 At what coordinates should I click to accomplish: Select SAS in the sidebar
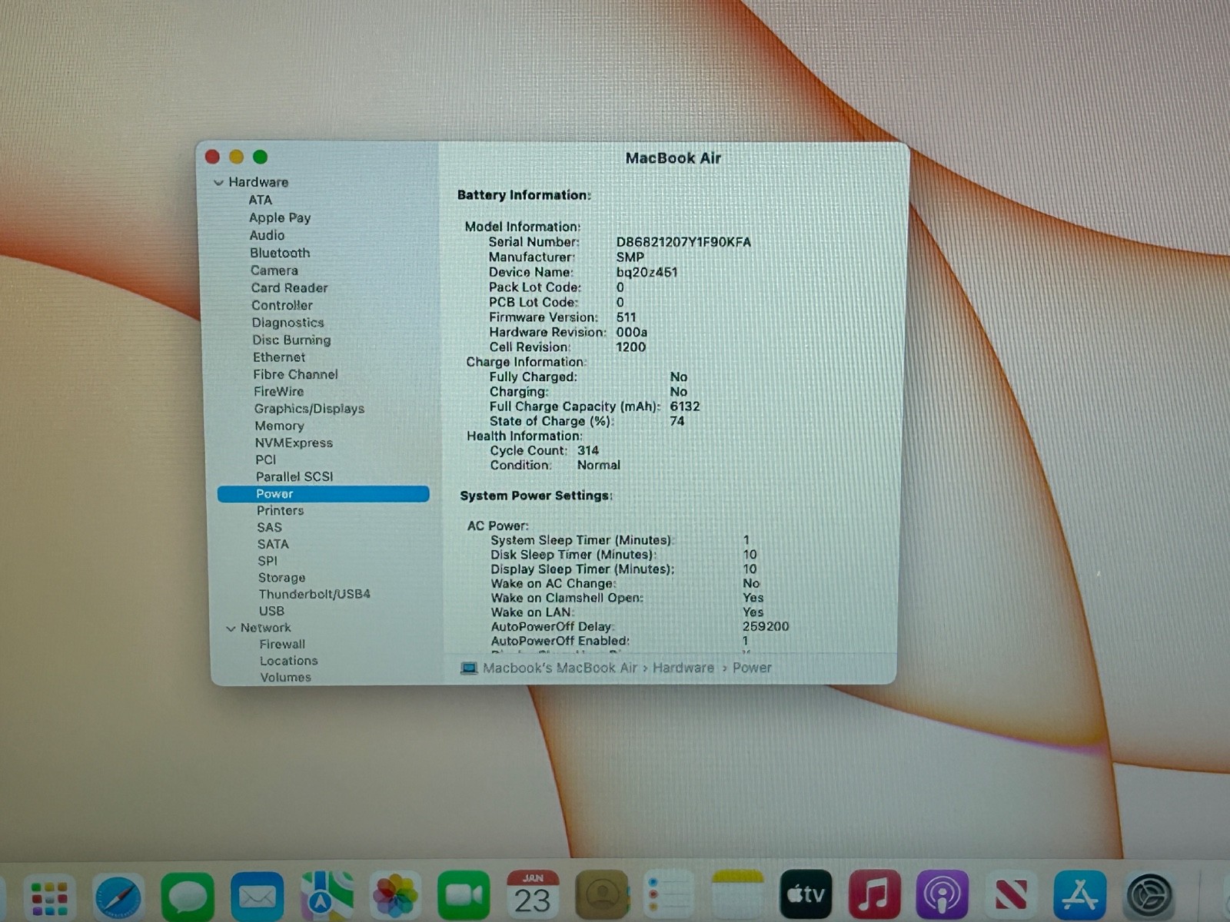269,528
